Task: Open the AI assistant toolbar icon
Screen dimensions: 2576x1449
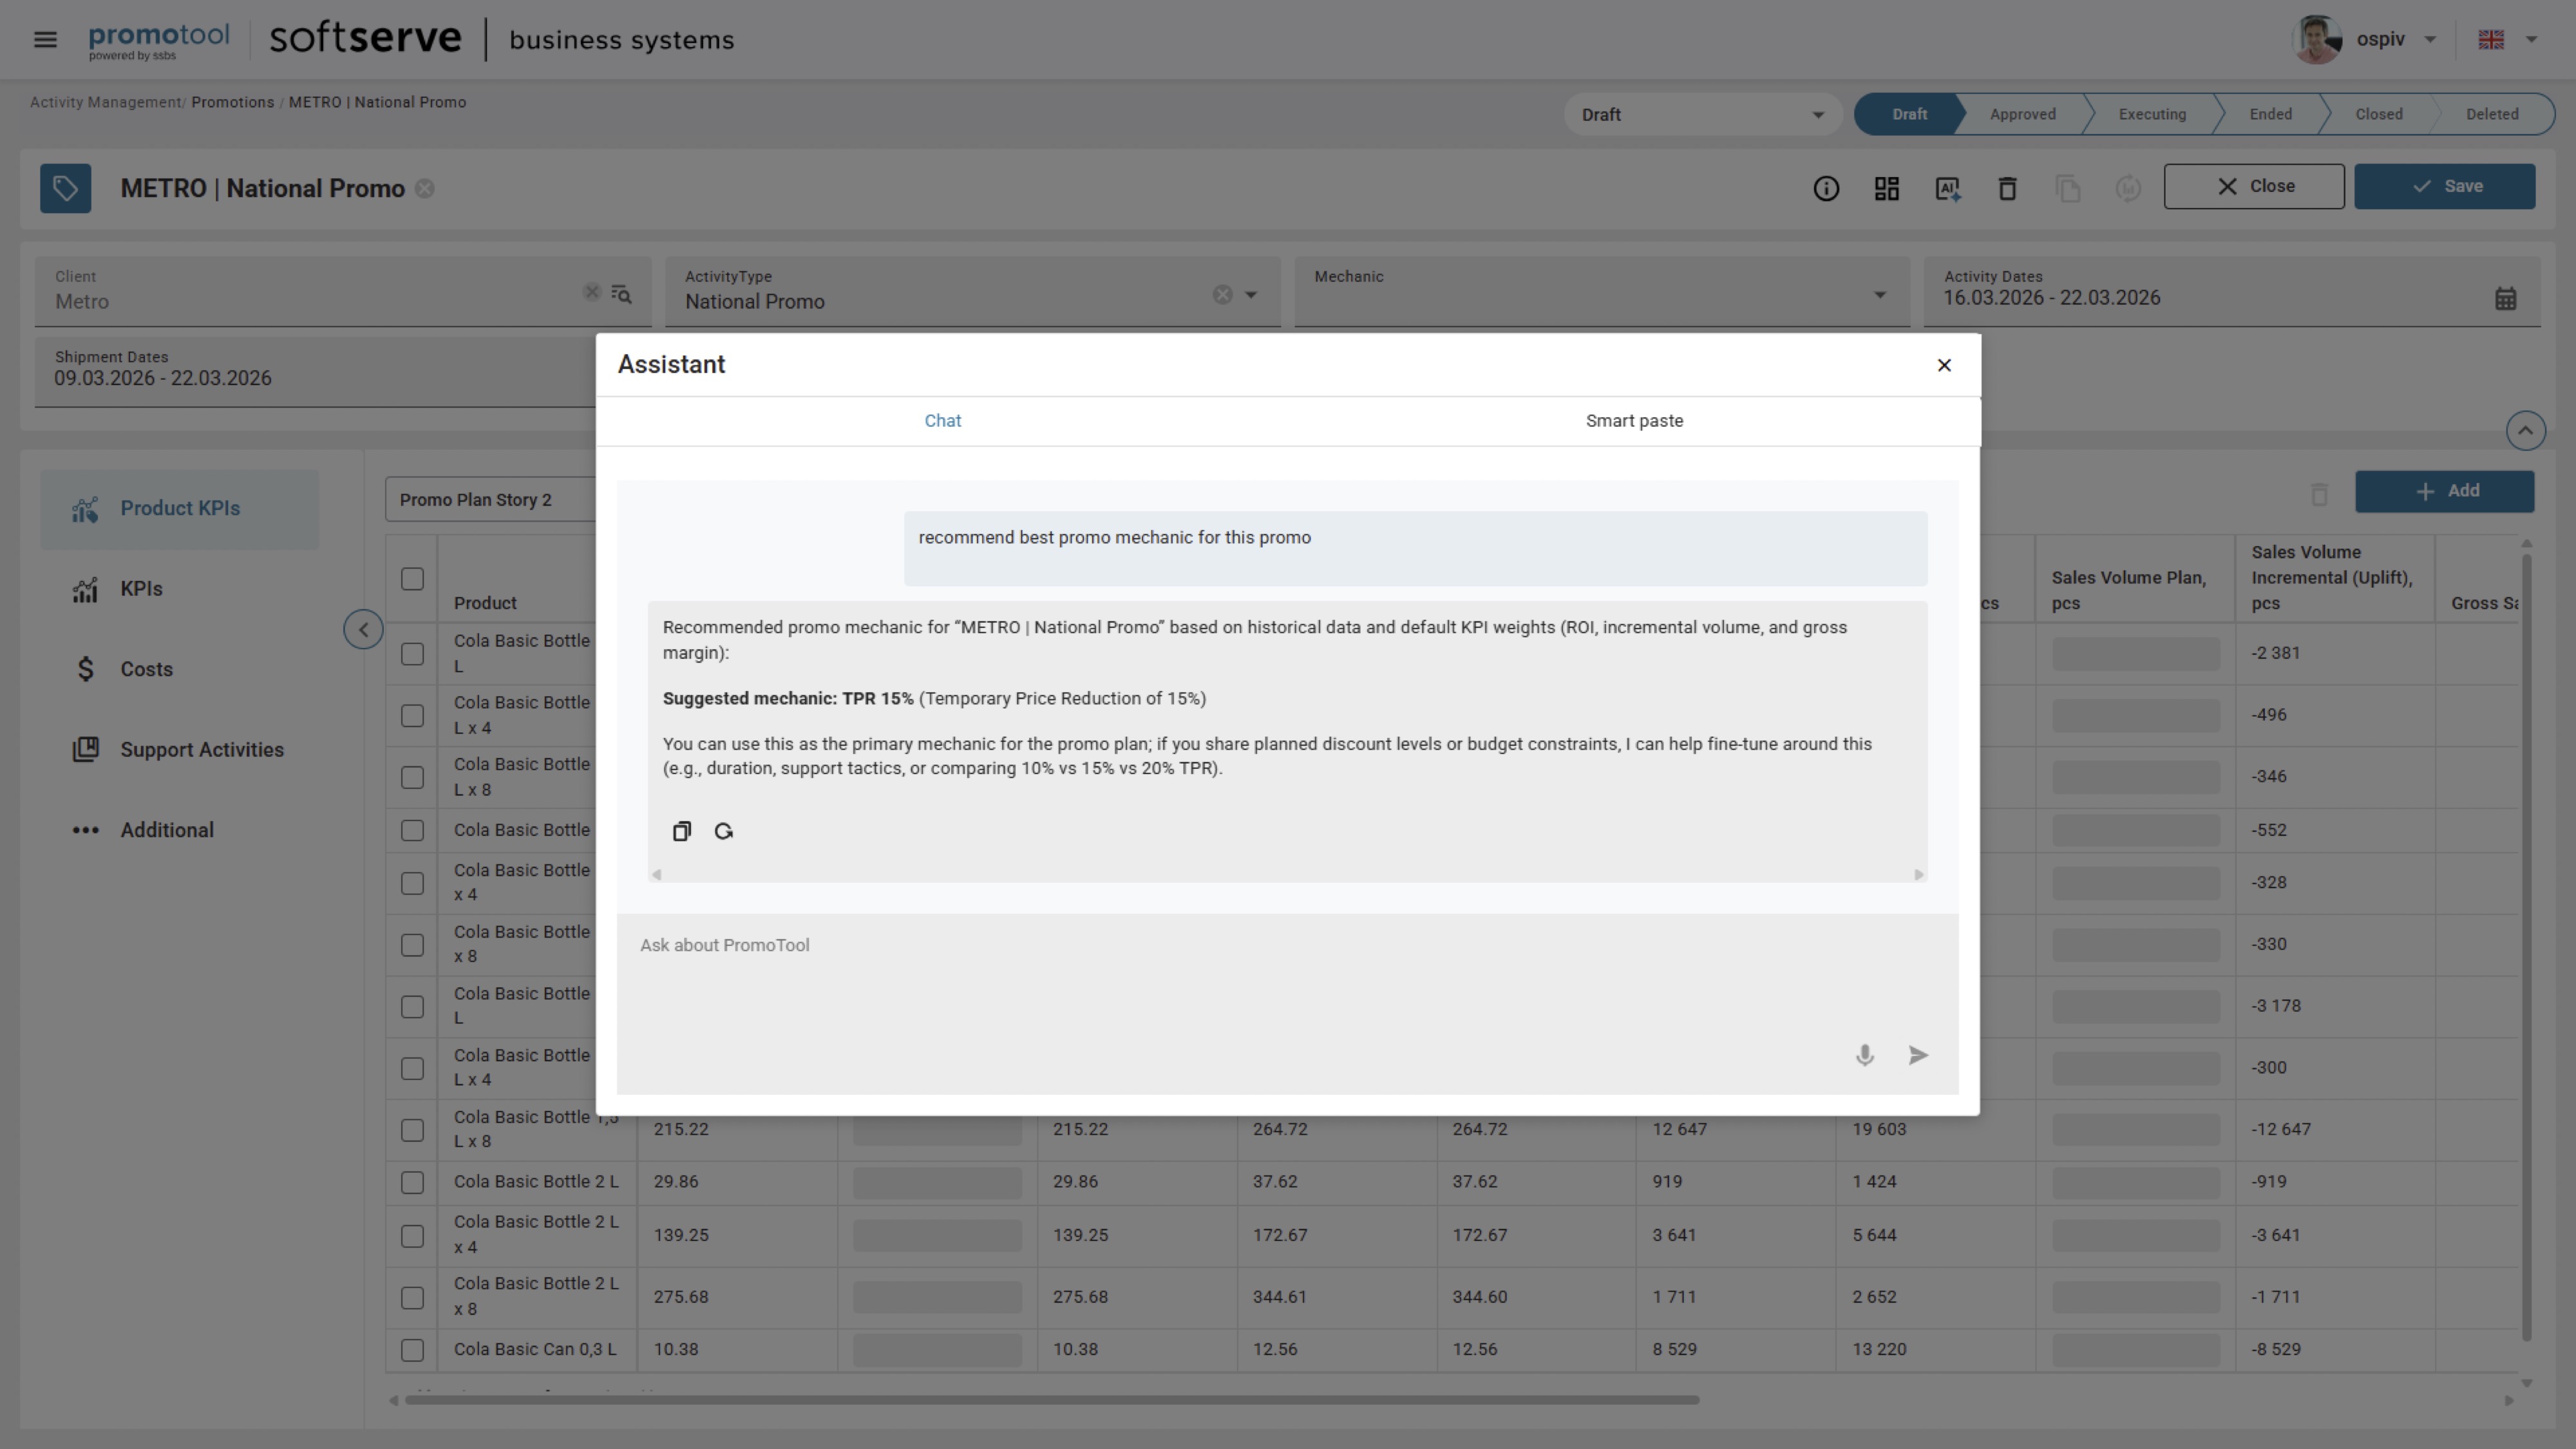Action: click(1947, 188)
